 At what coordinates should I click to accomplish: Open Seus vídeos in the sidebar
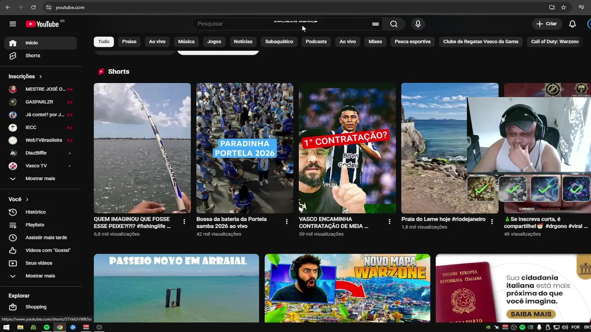pos(41,263)
